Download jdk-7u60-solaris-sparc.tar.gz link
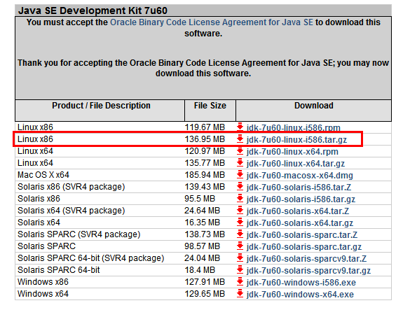 [x=303, y=246]
